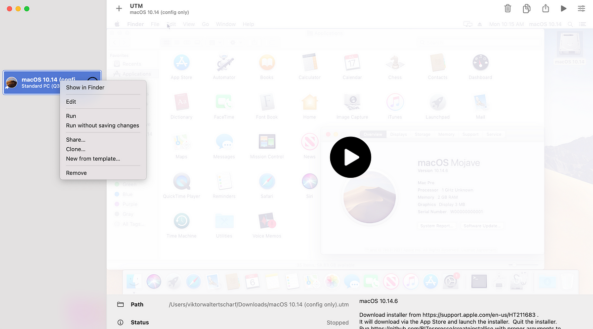
Task: Click Finder menu in VM preview menu bar
Action: coord(136,24)
